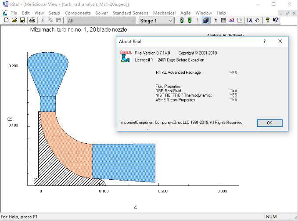Click the question mark button in About Rital title

[x=265, y=41]
